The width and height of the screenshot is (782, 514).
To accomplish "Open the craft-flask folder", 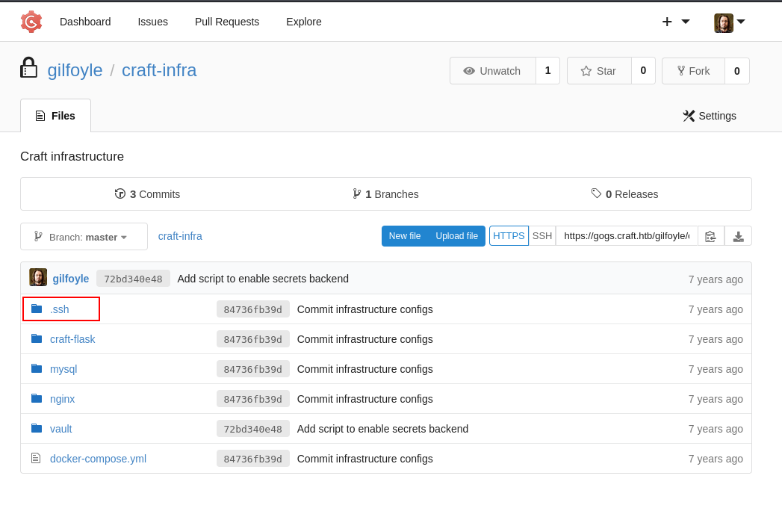I will point(72,339).
